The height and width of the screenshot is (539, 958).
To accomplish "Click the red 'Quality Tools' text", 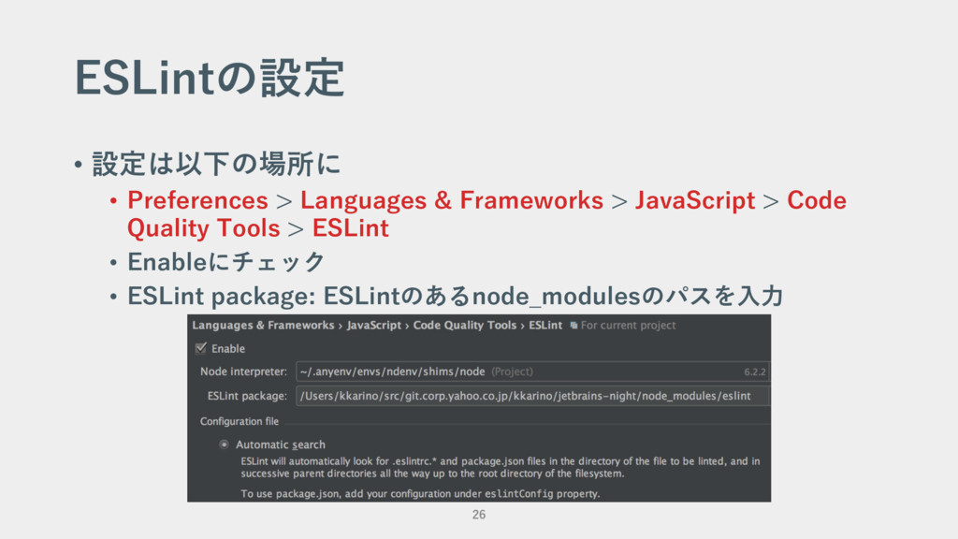I will point(203,228).
